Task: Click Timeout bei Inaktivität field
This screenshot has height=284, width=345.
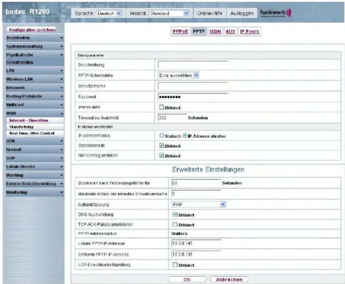Action: tap(172, 118)
